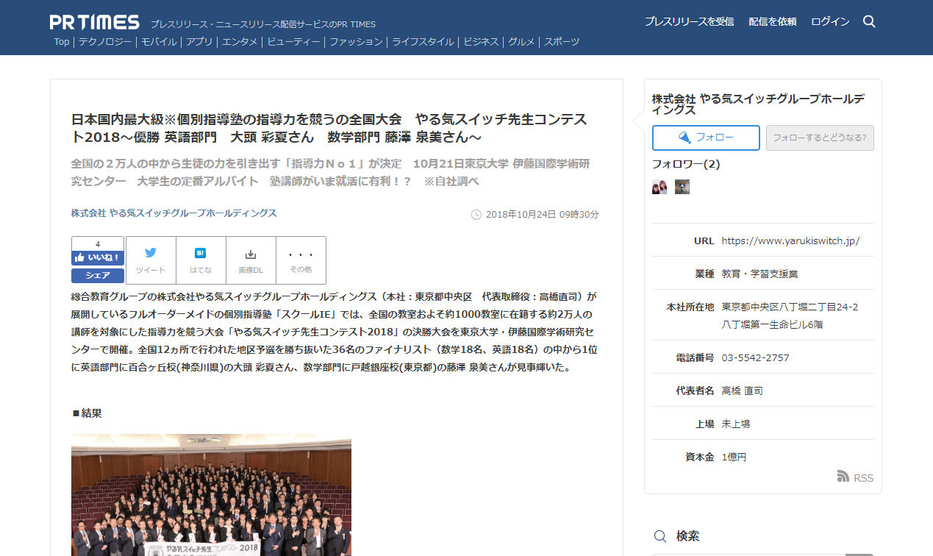
Task: Click the sidebar company name heading
Action: point(758,104)
